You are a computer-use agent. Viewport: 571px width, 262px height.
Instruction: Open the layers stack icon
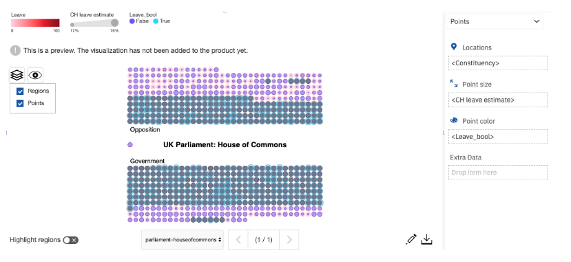(17, 75)
